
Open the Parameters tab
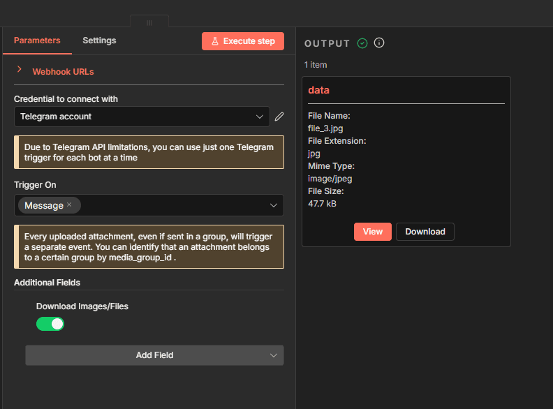click(x=37, y=40)
